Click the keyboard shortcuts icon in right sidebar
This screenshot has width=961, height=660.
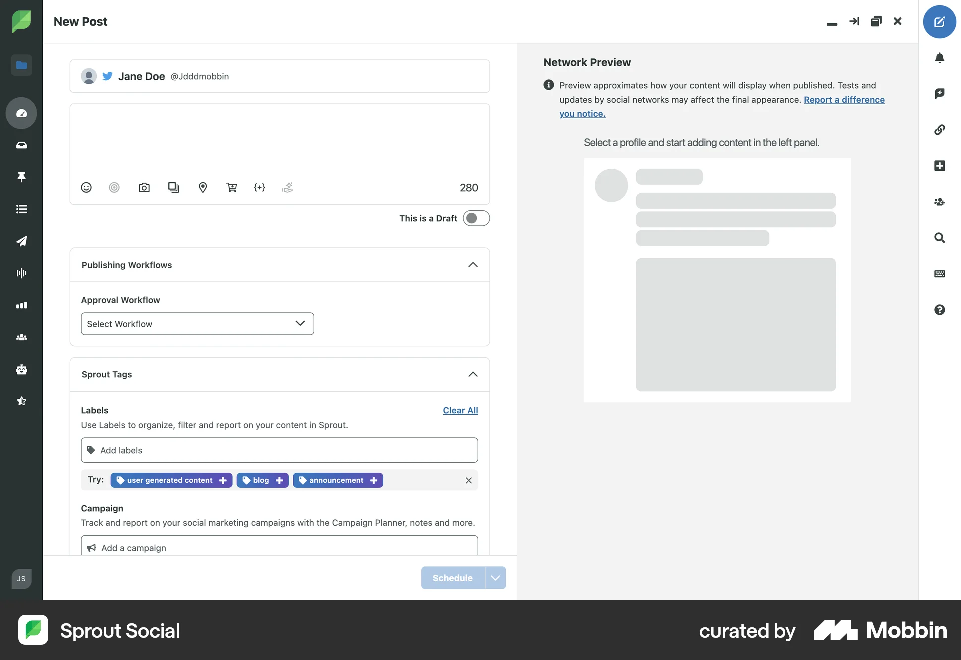[940, 274]
